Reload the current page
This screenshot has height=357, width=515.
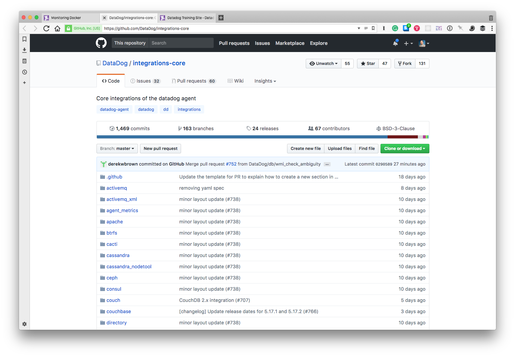[47, 28]
